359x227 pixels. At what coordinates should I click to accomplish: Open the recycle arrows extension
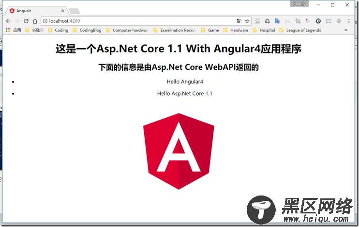tap(267, 21)
